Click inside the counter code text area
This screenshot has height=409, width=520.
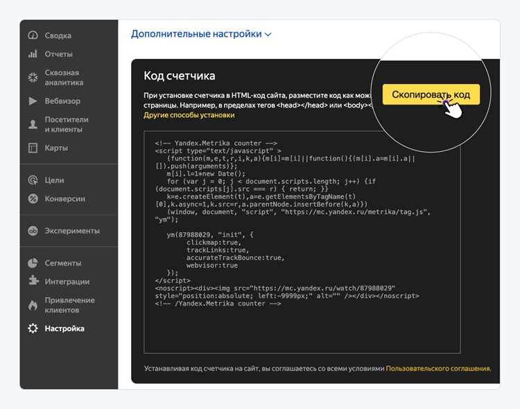[302, 242]
